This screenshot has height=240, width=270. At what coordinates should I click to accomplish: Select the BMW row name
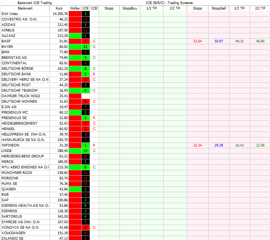[5, 52]
